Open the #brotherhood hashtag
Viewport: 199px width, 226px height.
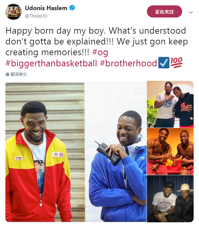tap(128, 63)
